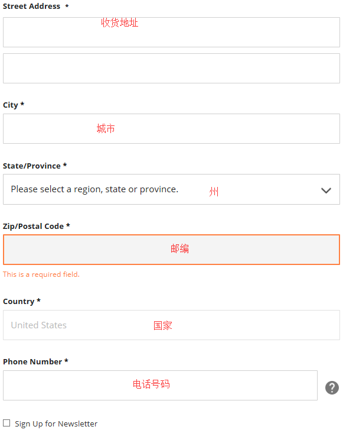The height and width of the screenshot is (433, 356).
Task: Open the Country selector showing United States
Action: click(x=171, y=325)
